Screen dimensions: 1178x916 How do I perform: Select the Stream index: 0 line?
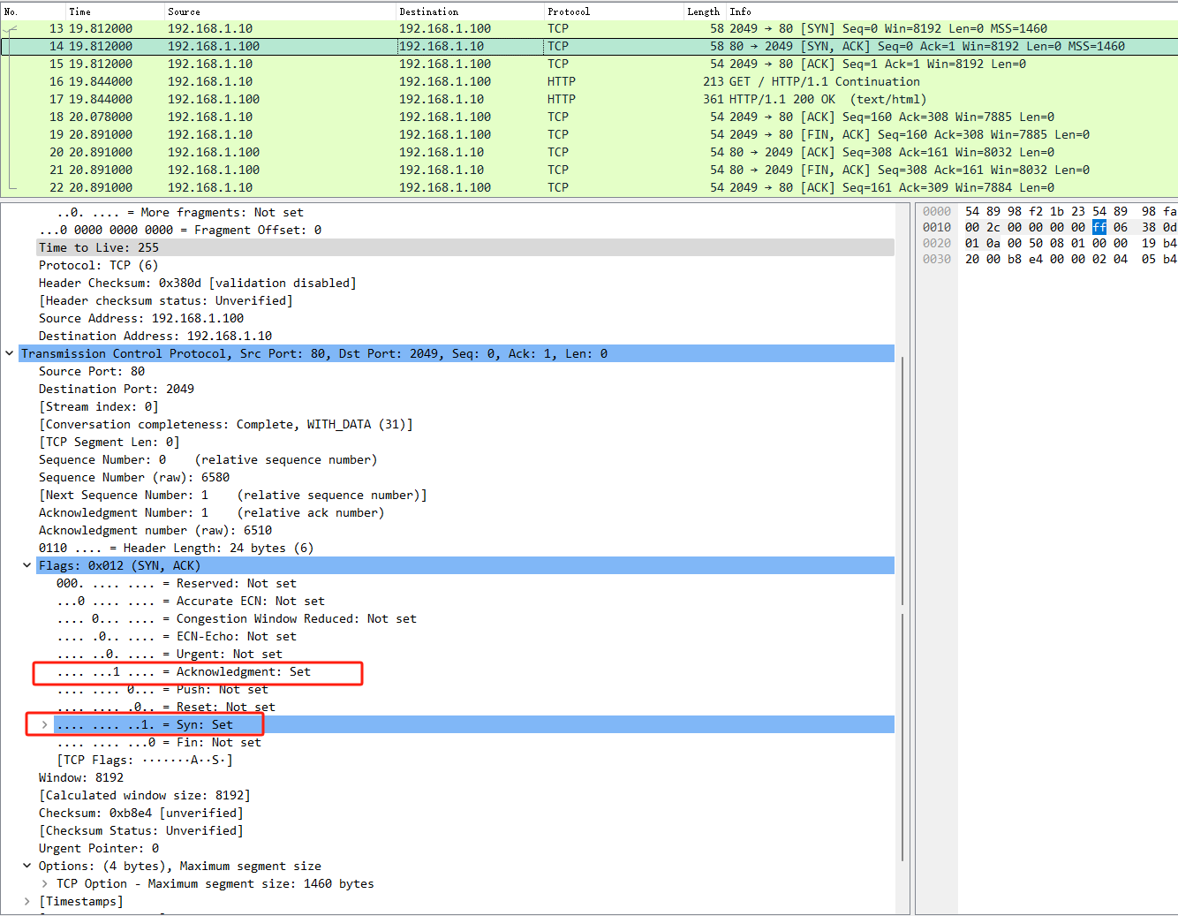click(99, 406)
